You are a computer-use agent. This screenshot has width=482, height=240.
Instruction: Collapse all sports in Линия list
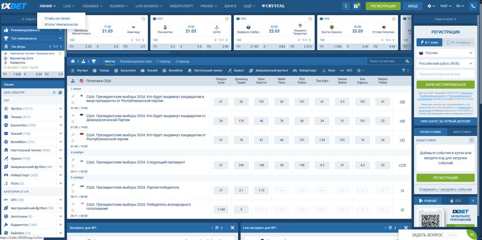pos(54,92)
